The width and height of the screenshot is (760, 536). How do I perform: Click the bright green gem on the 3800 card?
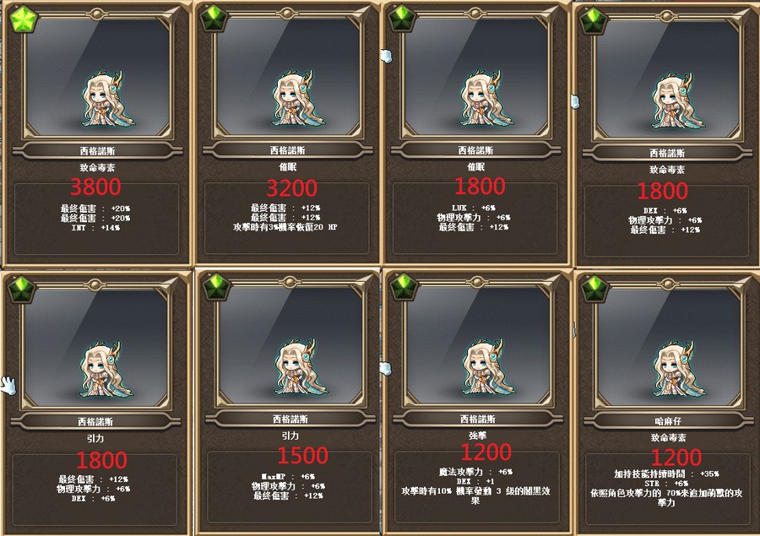23,19
